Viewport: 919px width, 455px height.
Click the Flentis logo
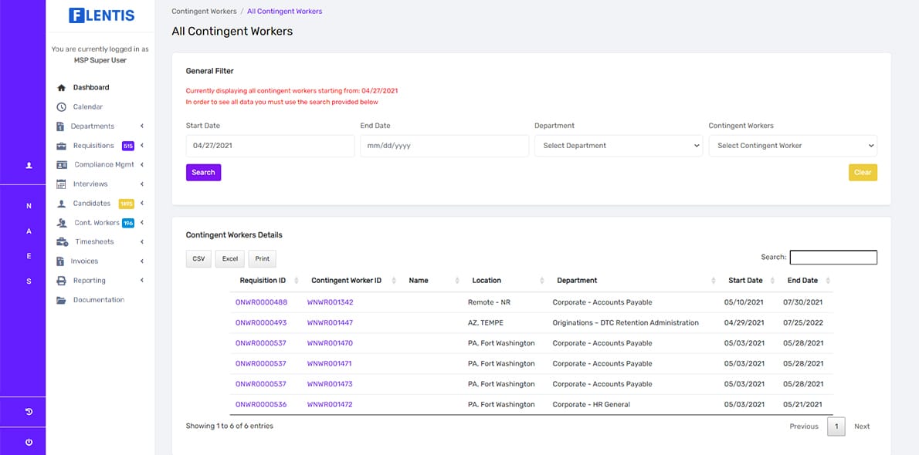(x=101, y=15)
